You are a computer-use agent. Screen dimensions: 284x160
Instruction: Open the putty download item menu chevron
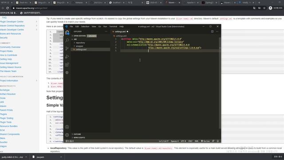point(26,157)
